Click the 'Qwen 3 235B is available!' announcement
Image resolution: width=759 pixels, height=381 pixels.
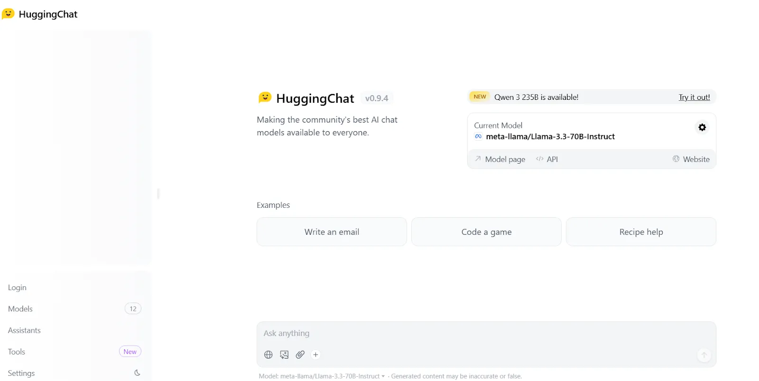[537, 97]
